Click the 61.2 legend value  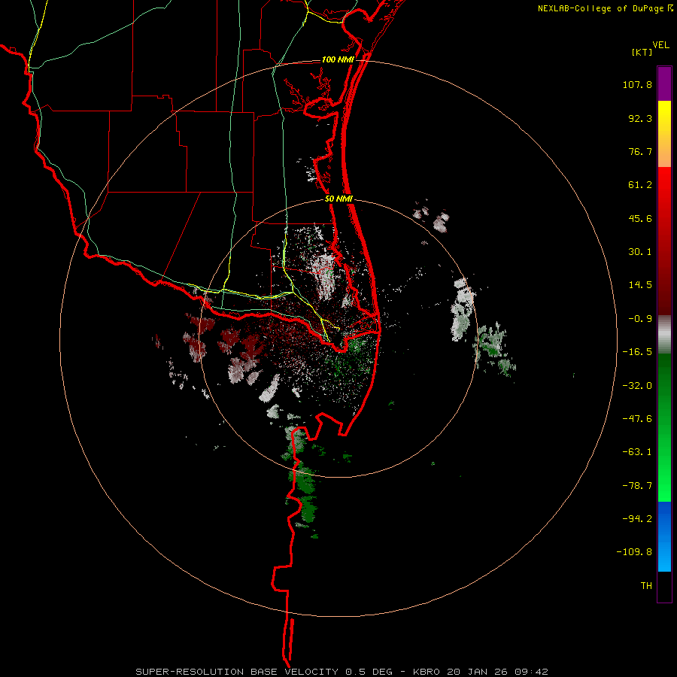tap(640, 185)
